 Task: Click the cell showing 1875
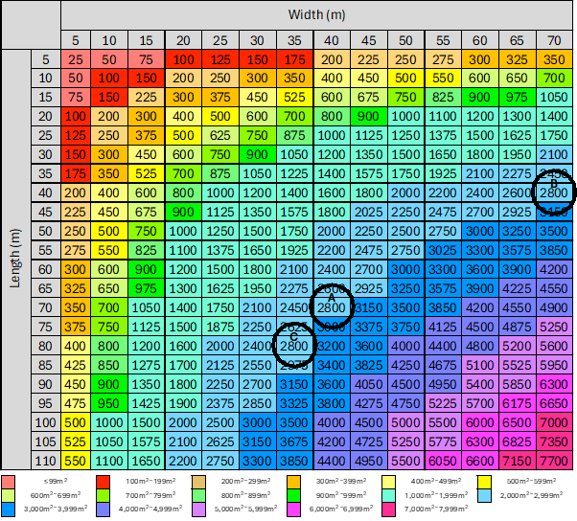tap(220, 327)
